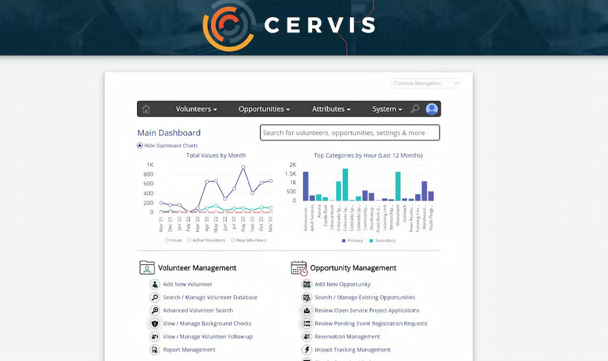Open the user profile avatar
The image size is (608, 361).
point(432,108)
